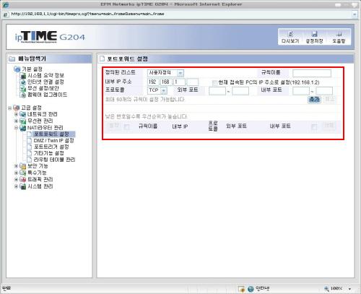Toggle the left checkbox in rule table header
Image resolution: width=361 pixels, height=294 pixels.
(126, 127)
